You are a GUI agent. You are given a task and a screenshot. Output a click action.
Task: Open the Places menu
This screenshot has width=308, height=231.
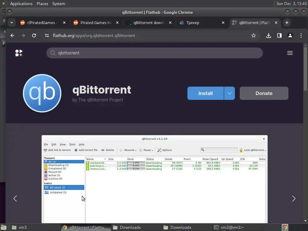point(42,4)
